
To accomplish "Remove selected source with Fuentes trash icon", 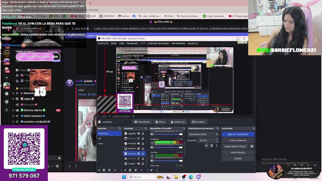I will (x=130, y=170).
